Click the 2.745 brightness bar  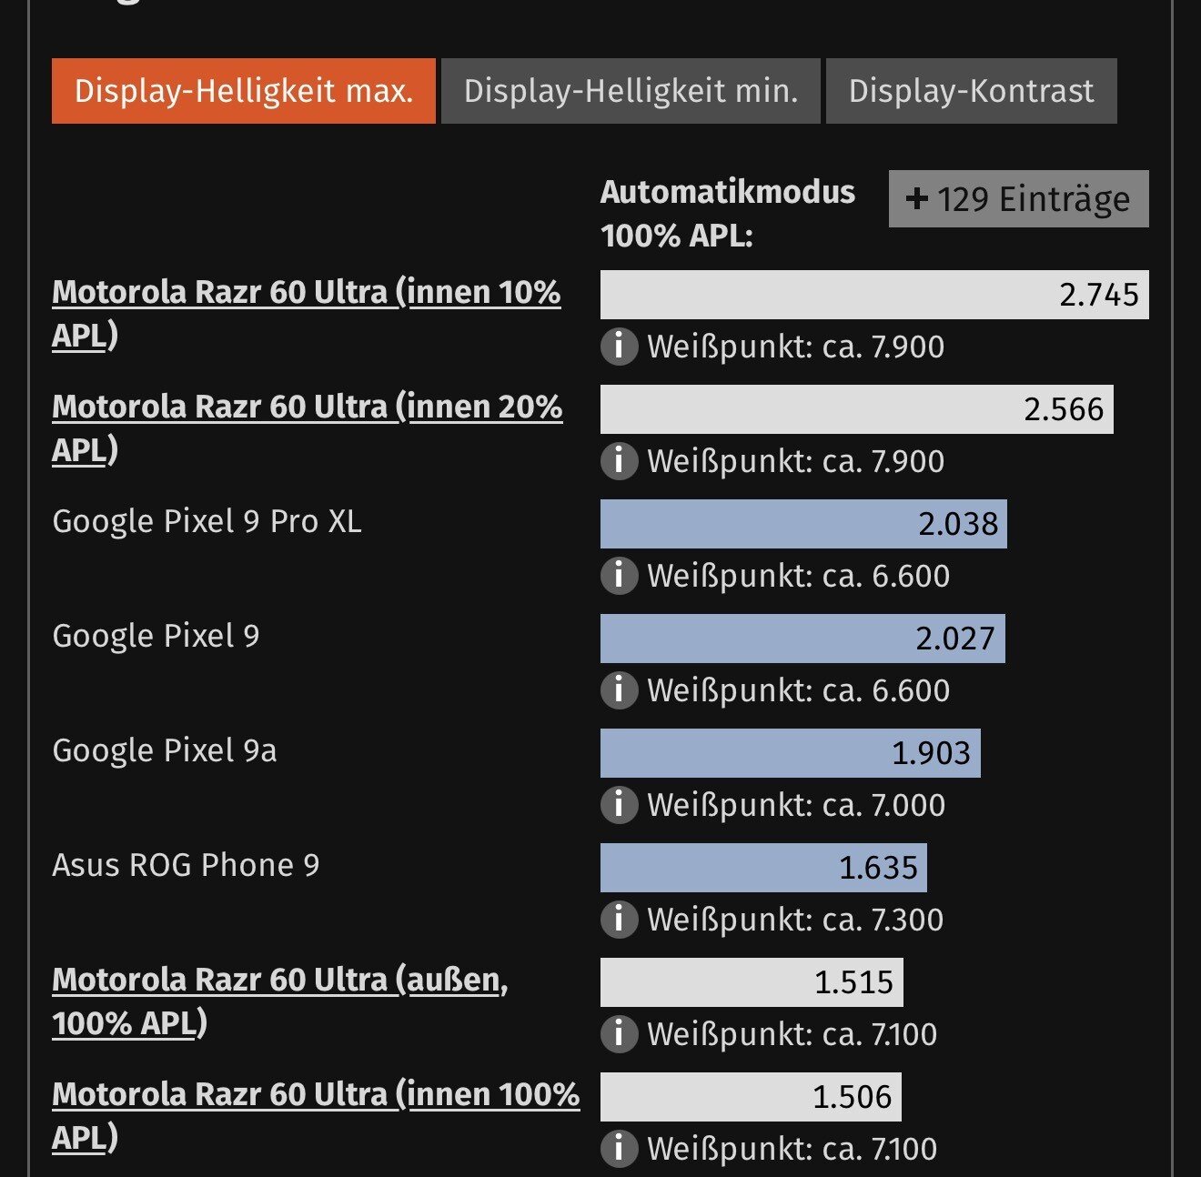click(873, 295)
